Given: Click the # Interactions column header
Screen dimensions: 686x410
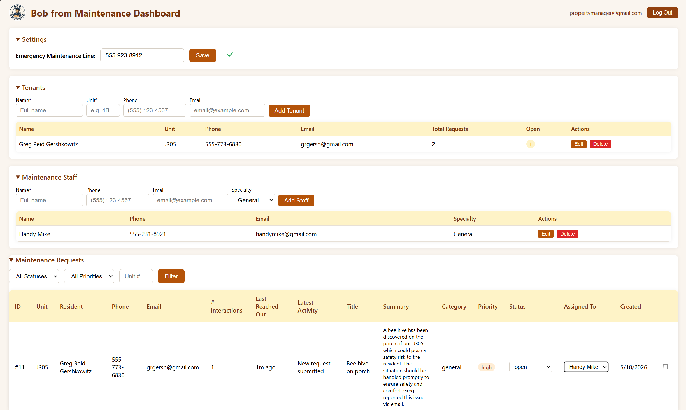Looking at the screenshot, I should pyautogui.click(x=227, y=306).
